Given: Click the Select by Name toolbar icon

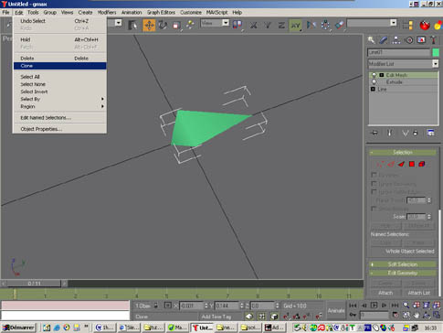Looking at the screenshot, I should pos(132,25).
